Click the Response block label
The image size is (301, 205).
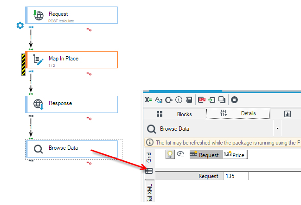60,103
